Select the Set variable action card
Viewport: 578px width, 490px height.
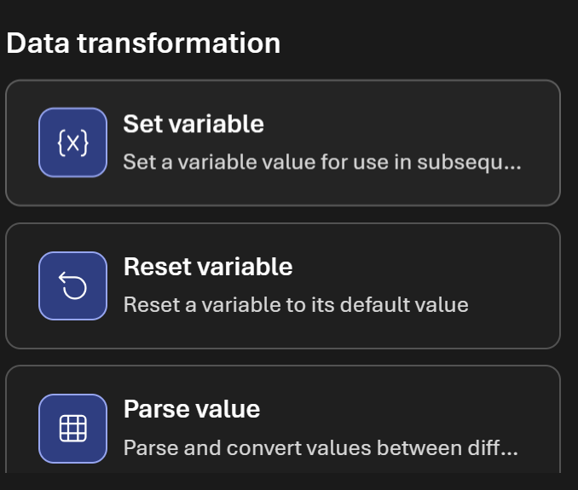click(x=282, y=143)
